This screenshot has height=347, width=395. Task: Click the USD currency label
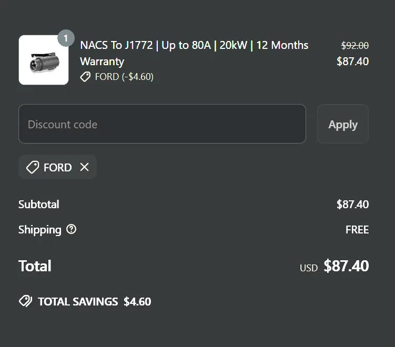pos(309,268)
